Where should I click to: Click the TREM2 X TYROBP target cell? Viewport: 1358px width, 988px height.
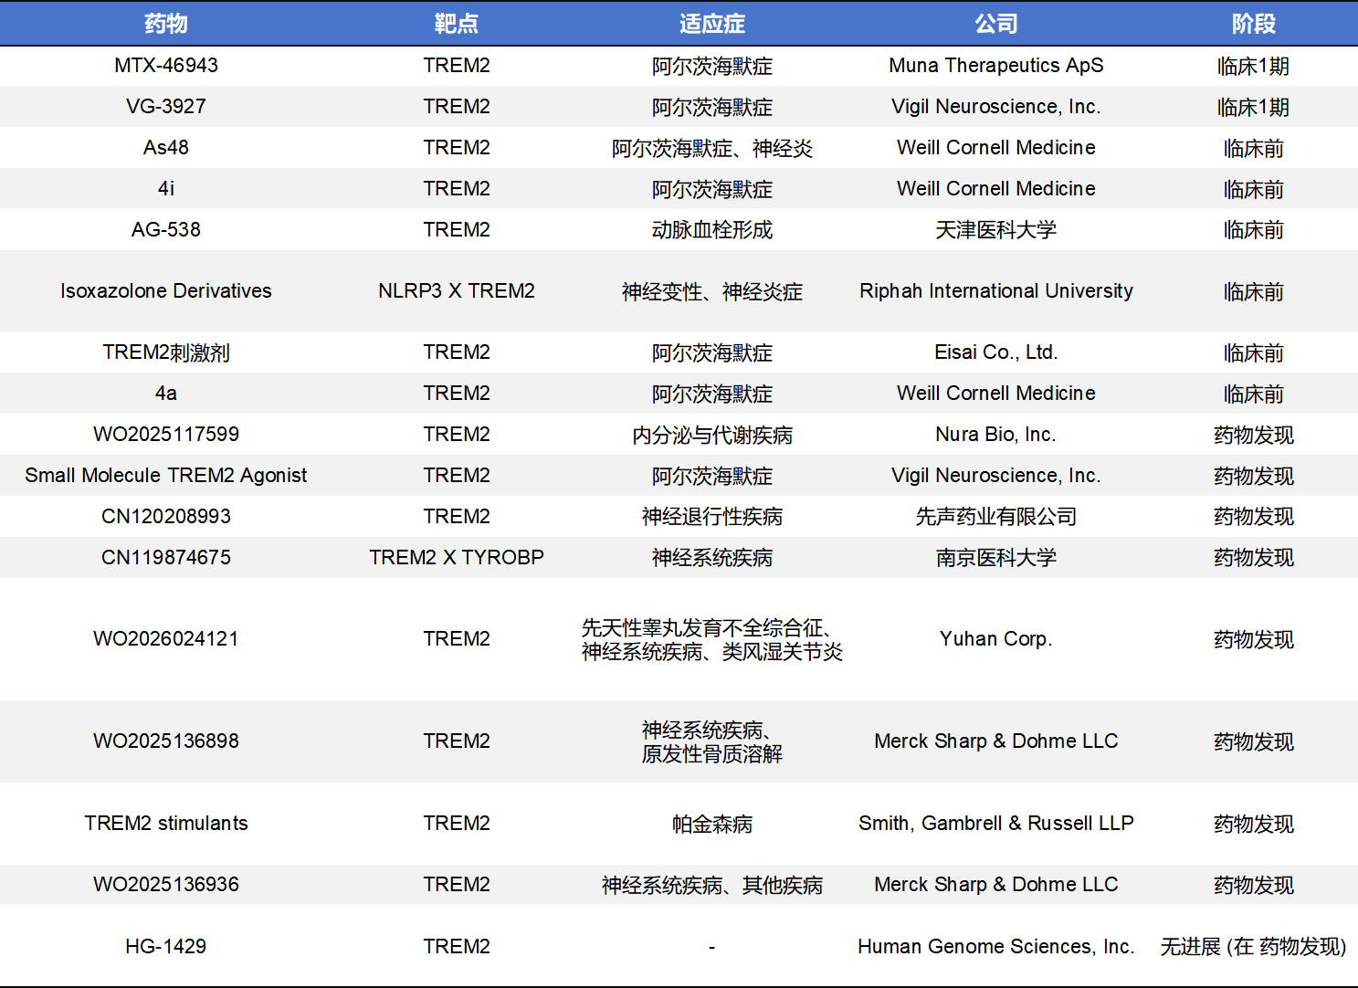coord(456,558)
